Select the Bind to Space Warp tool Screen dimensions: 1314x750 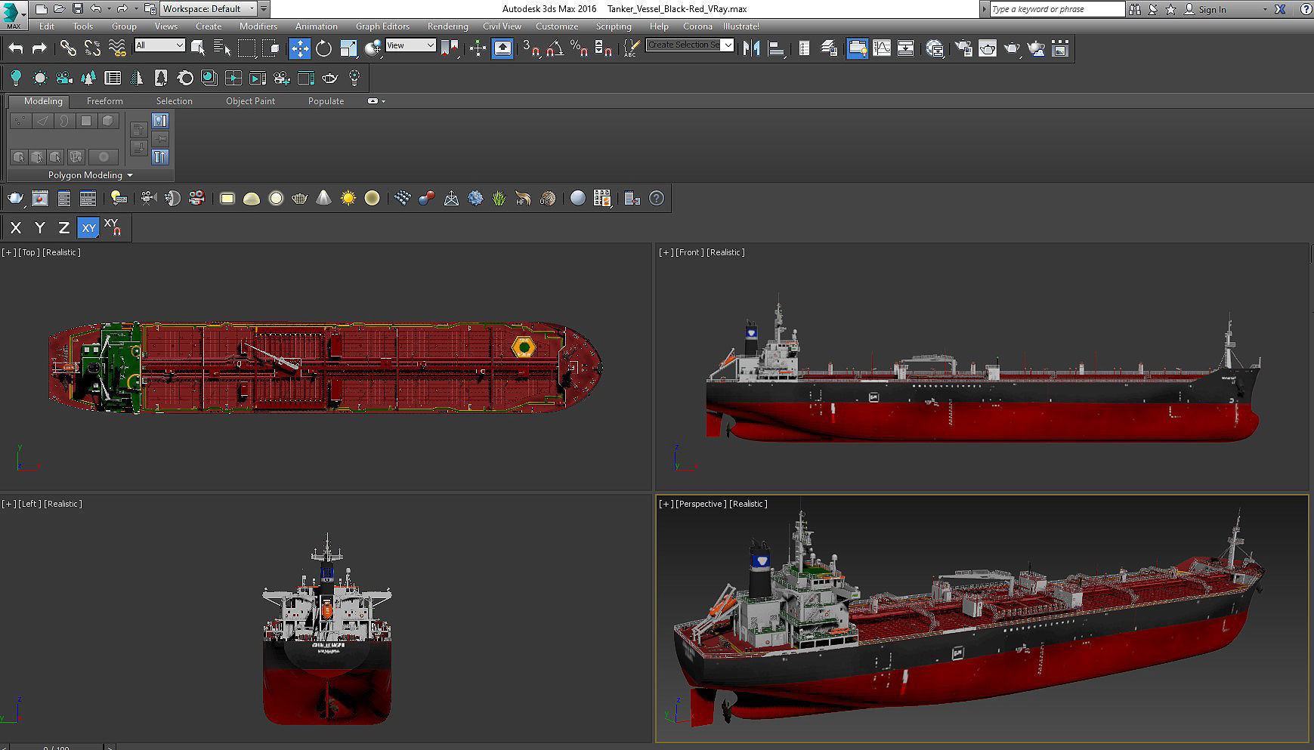117,48
